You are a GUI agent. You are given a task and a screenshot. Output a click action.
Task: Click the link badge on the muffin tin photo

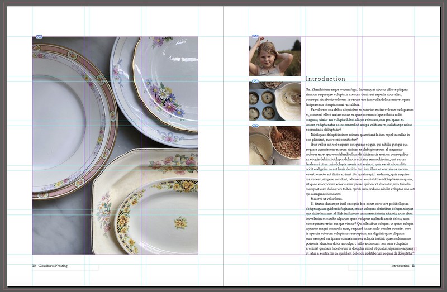click(x=255, y=82)
